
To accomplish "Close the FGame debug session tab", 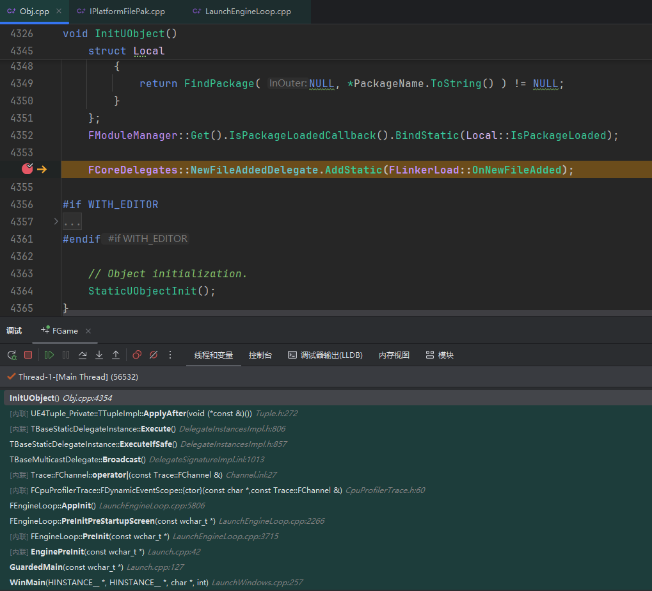I will pyautogui.click(x=88, y=331).
